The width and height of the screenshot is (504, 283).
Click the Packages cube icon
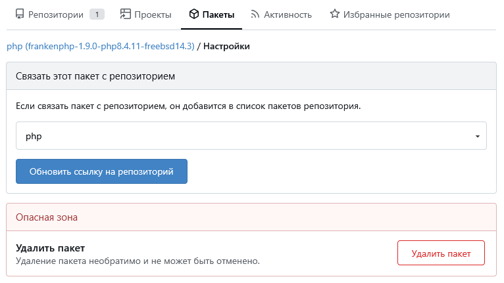tap(194, 14)
